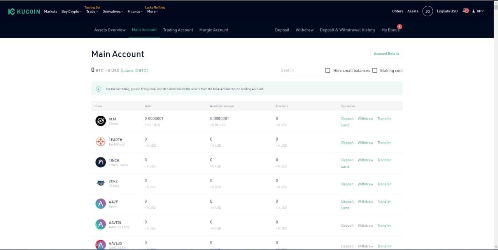
Task: Open Markets in the top navigation
Action: [x=51, y=12]
